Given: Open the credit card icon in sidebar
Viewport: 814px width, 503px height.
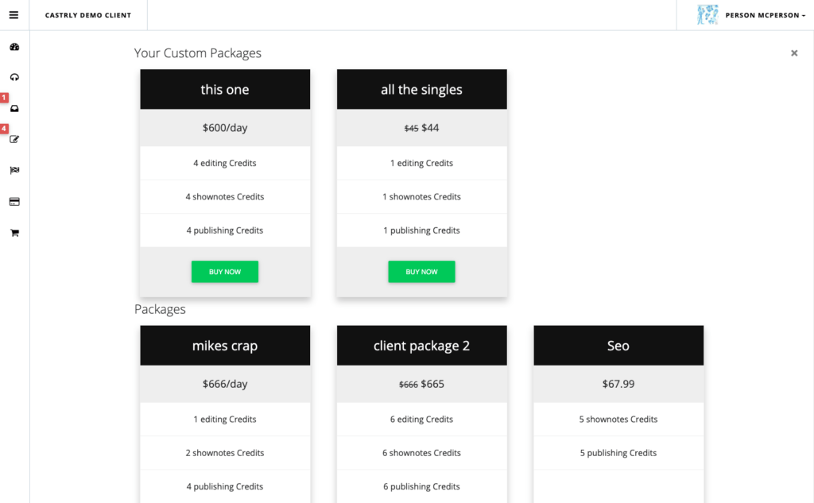Looking at the screenshot, I should pos(14,201).
